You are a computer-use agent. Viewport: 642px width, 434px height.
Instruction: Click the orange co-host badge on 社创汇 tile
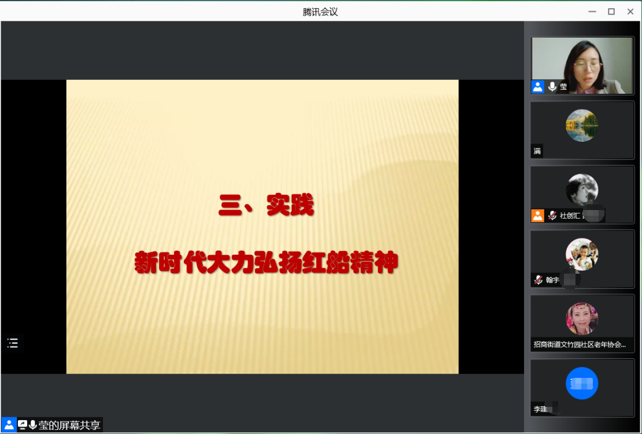click(538, 216)
